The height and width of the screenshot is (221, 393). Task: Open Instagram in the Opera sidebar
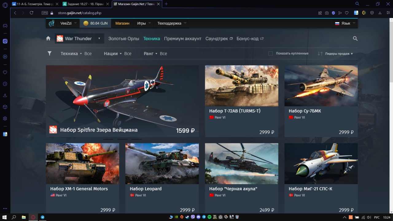pyautogui.click(x=5, y=41)
